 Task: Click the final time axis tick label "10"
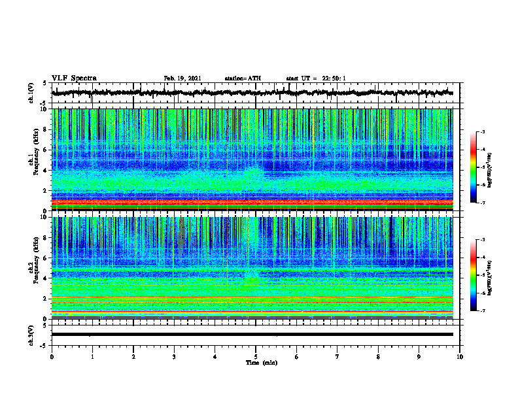[460, 357]
